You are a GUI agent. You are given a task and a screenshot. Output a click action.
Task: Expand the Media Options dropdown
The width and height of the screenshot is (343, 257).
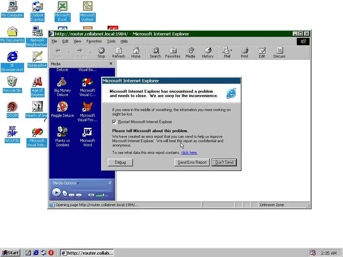66,183
